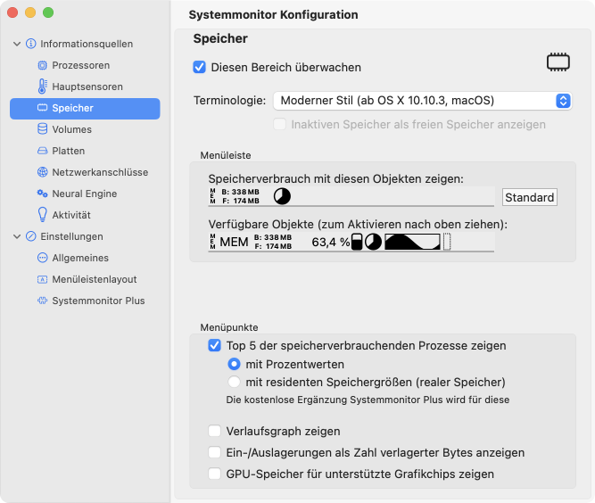Screen dimensions: 595x503
Task: Select the mit Prozentwerten radio button
Action: click(x=234, y=364)
